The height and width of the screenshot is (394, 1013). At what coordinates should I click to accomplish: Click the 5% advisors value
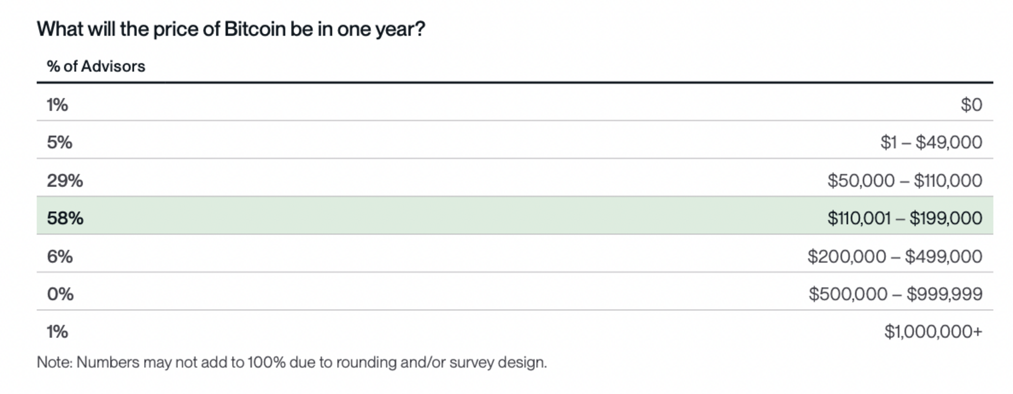click(x=60, y=142)
